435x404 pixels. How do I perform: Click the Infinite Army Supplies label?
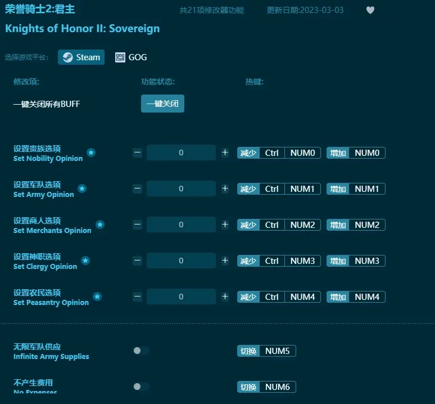click(x=51, y=357)
